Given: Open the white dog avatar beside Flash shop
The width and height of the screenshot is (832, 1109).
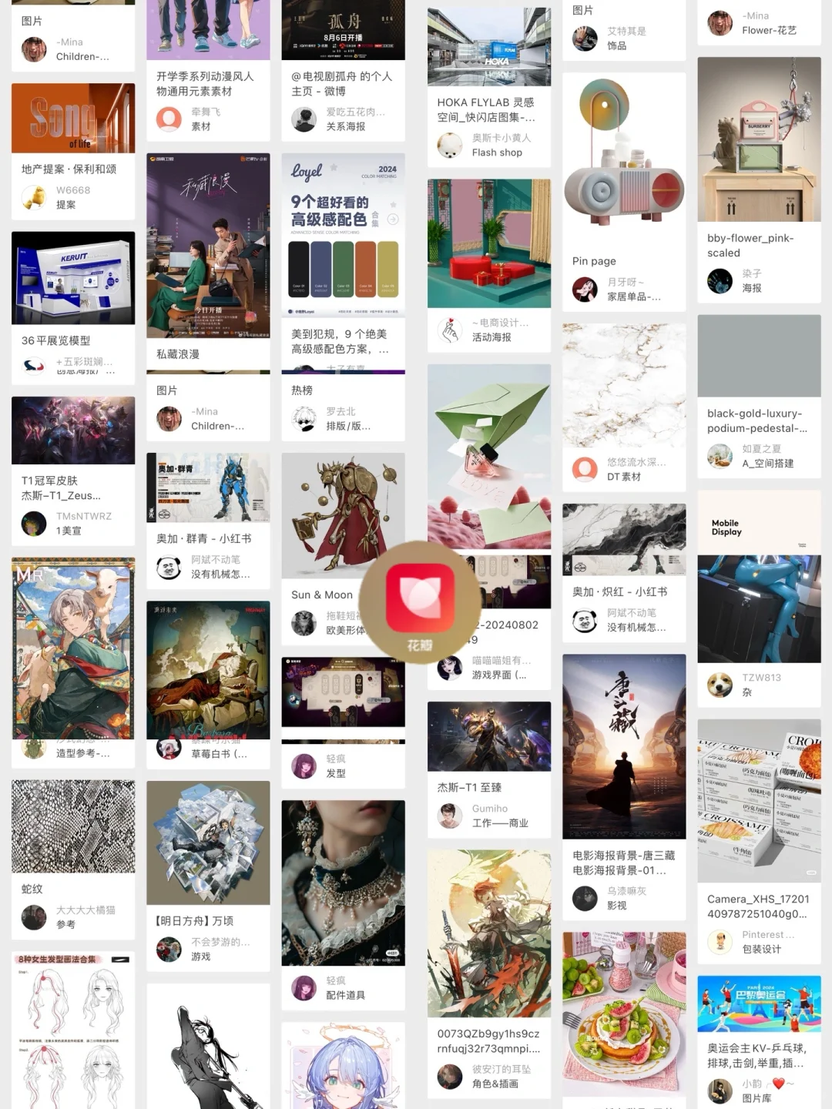Looking at the screenshot, I should pyautogui.click(x=450, y=145).
